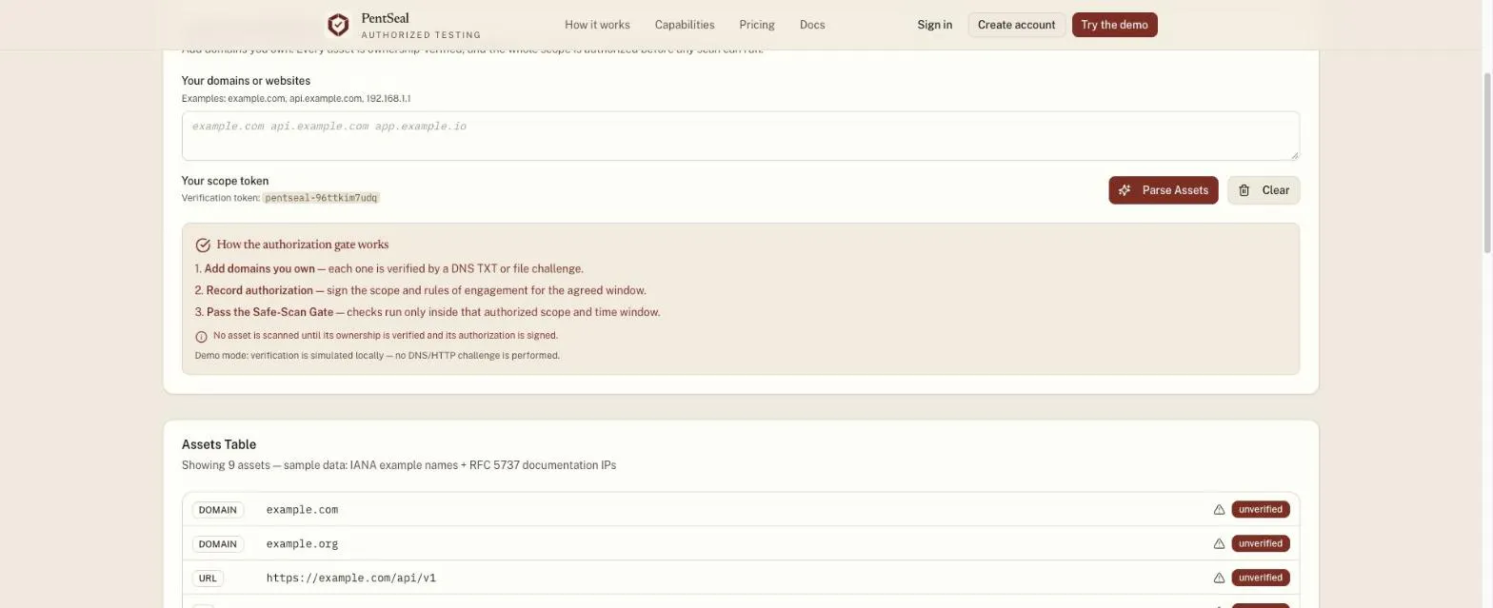Click the warning triangle icon beside example.org
The width and height of the screenshot is (1493, 608).
pyautogui.click(x=1219, y=544)
